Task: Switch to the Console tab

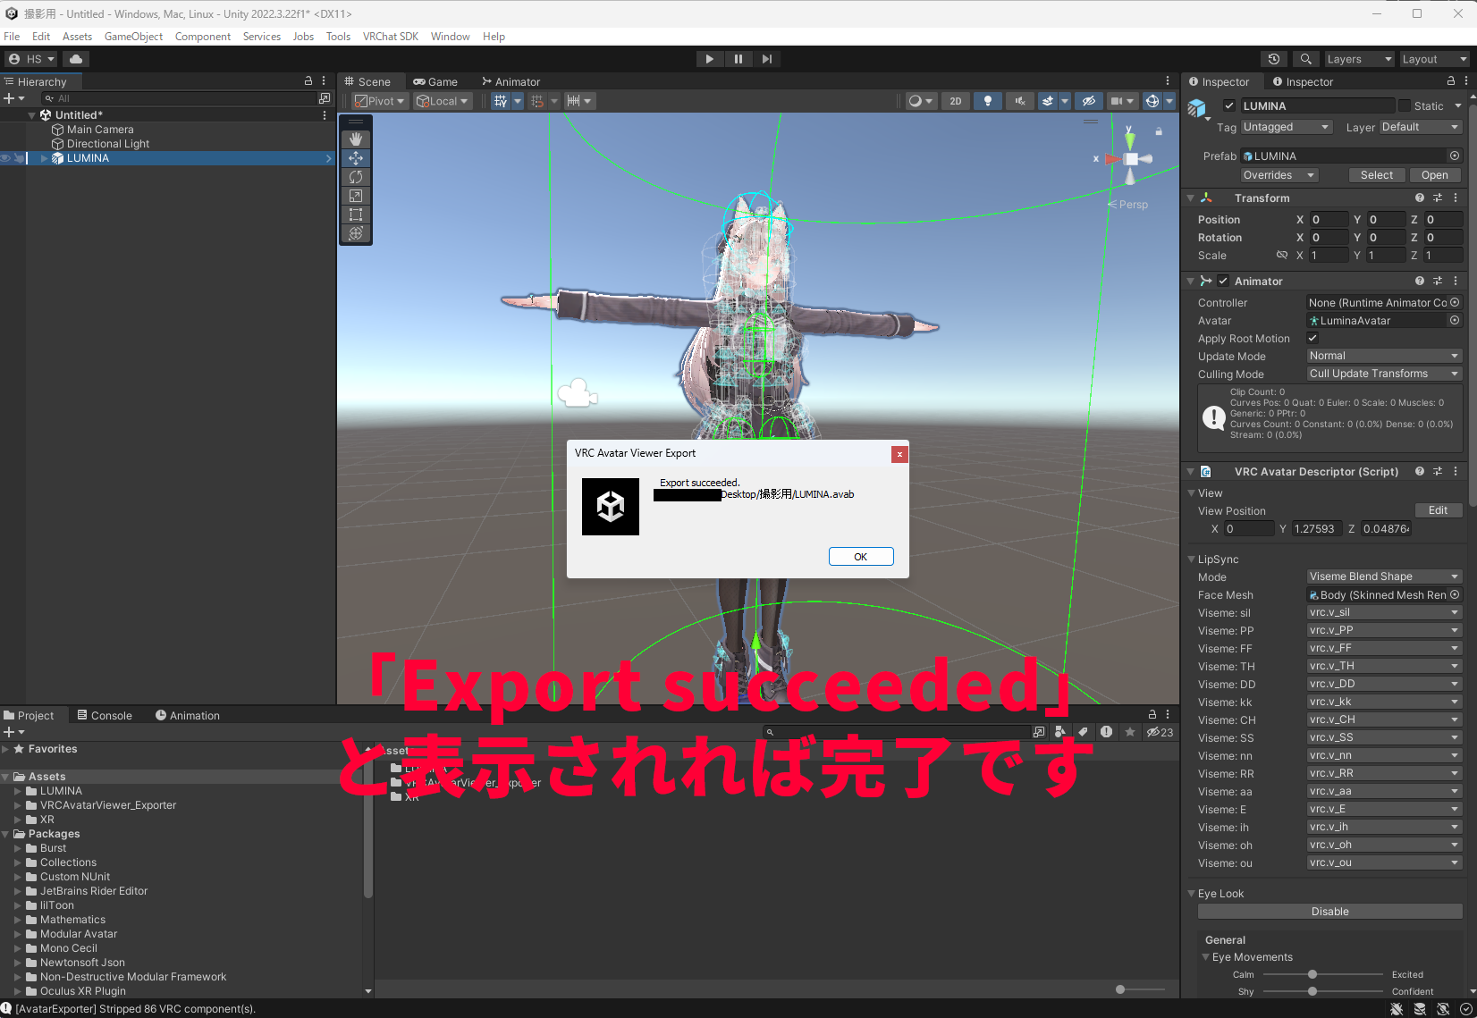Action: point(105,715)
